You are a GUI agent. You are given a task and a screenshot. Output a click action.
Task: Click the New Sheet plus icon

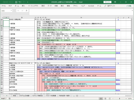pos(77,96)
